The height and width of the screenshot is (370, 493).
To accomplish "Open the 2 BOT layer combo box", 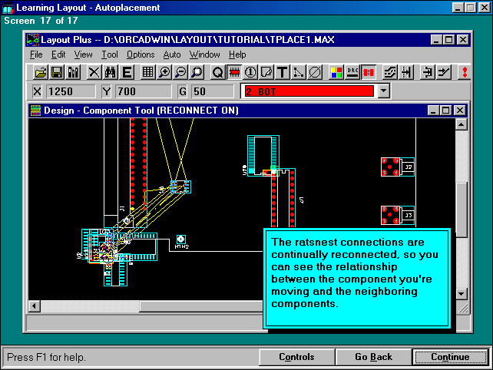I will pyautogui.click(x=308, y=91).
